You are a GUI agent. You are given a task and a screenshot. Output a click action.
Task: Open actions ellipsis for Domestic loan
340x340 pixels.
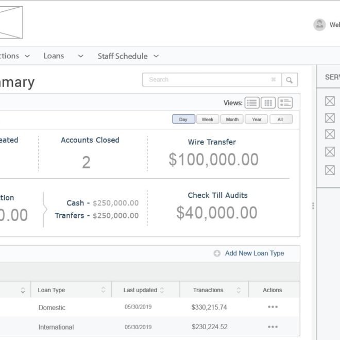pos(273,307)
